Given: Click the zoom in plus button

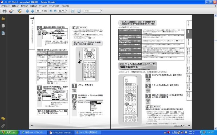Looking at the screenshot, I should [x=55, y=11].
